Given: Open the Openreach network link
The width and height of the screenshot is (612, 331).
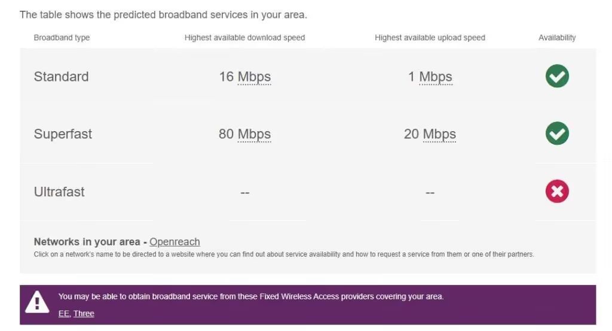Looking at the screenshot, I should pyautogui.click(x=175, y=242).
